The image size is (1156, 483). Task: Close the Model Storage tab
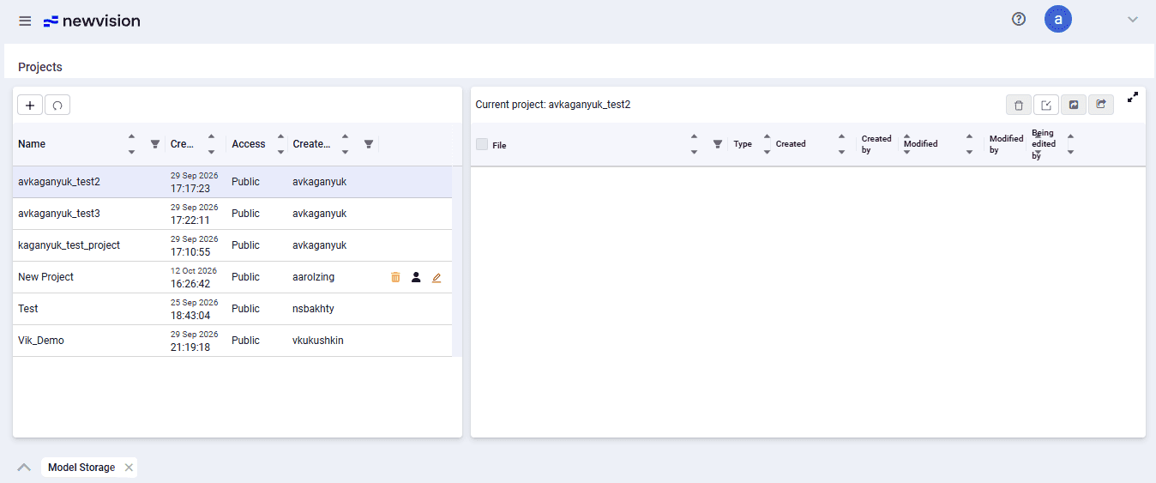point(129,468)
